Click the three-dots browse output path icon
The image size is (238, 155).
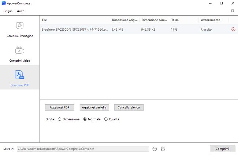(155, 149)
